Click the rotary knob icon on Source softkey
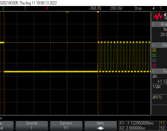 click(x=19, y=123)
